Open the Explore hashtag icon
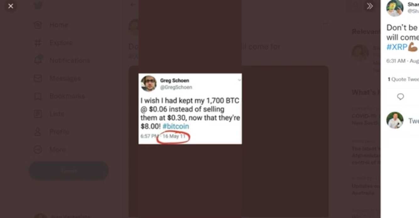This screenshot has width=419, height=218. click(x=38, y=43)
